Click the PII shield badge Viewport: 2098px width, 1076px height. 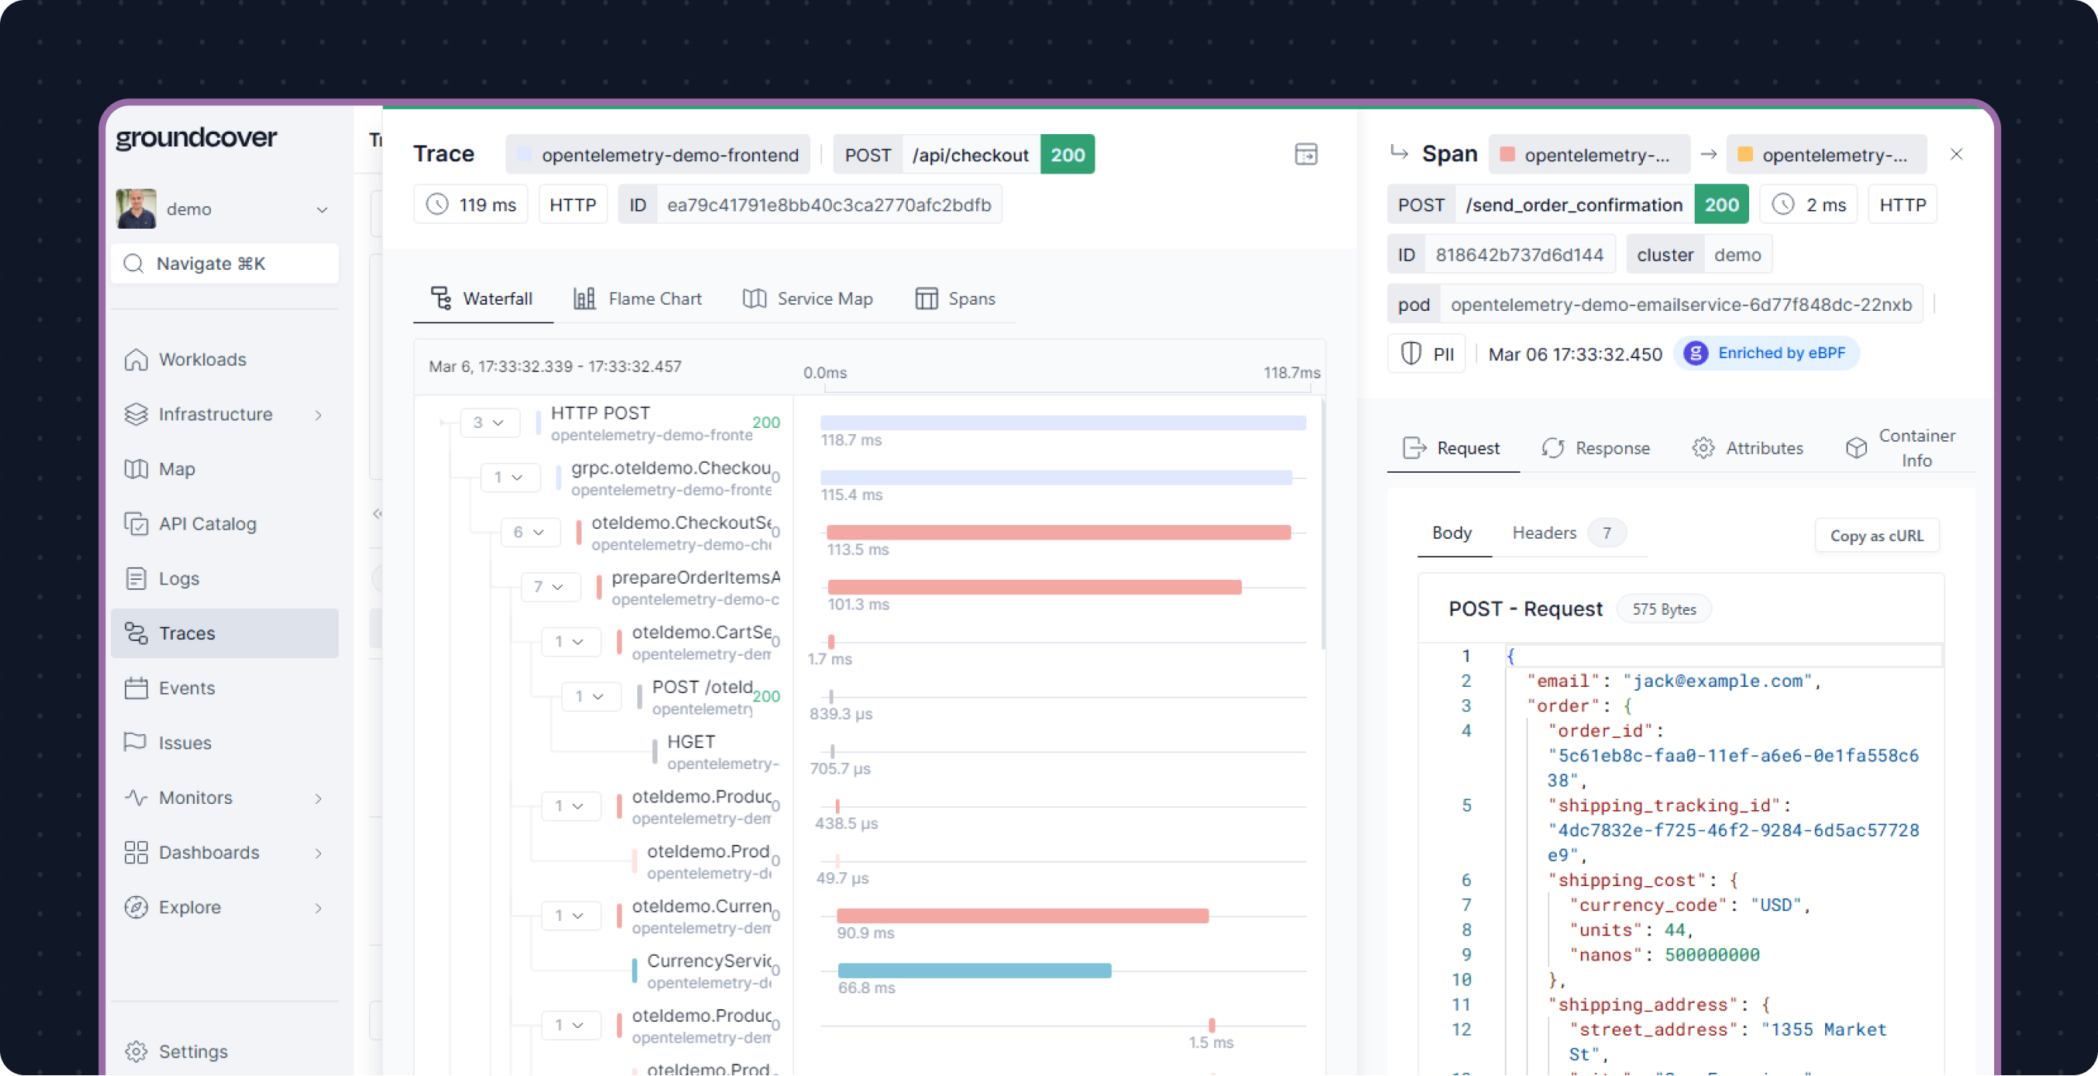1426,353
